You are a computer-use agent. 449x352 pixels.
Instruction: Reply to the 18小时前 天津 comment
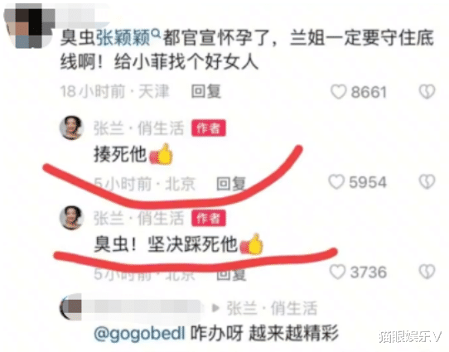[x=206, y=92]
